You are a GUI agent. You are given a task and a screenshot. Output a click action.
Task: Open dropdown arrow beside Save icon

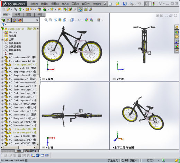(128, 4)
